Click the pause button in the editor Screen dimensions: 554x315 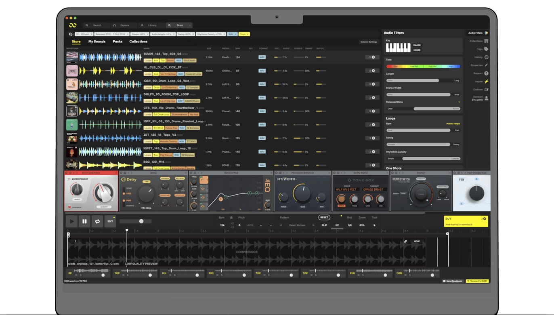point(84,221)
